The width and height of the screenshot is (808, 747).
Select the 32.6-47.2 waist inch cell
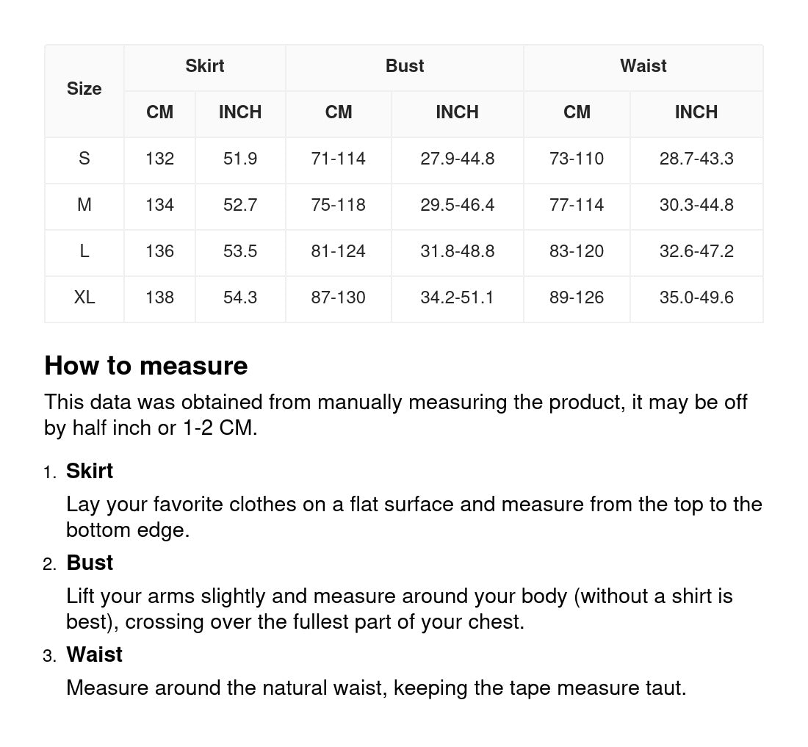pos(696,251)
